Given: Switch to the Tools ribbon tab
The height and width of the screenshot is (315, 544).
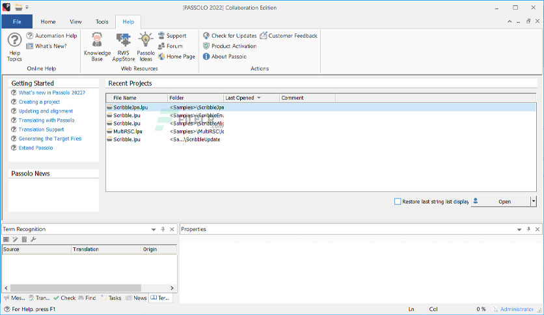Looking at the screenshot, I should [102, 21].
